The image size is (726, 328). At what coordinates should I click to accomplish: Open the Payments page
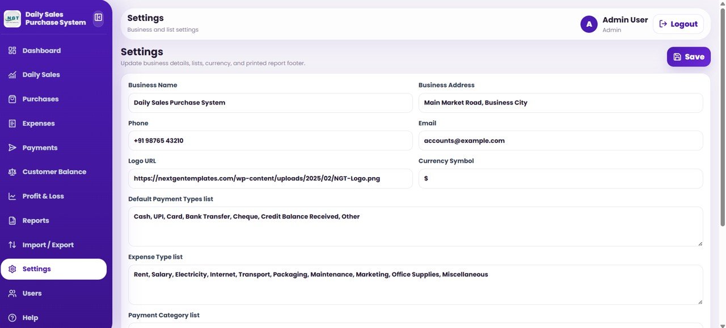[53, 148]
